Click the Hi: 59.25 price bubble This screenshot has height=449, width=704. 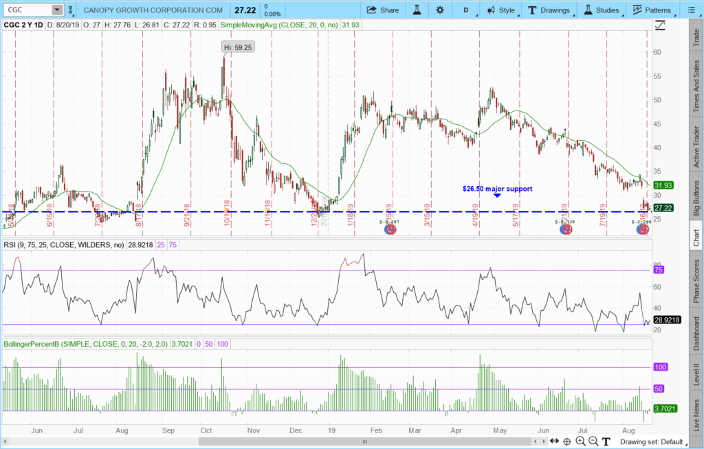click(x=236, y=47)
